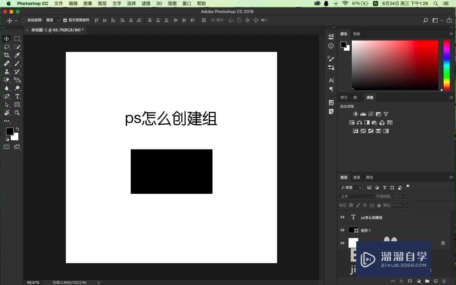This screenshot has width=456, height=285.
Task: Add layer style fx button
Action: point(402,281)
